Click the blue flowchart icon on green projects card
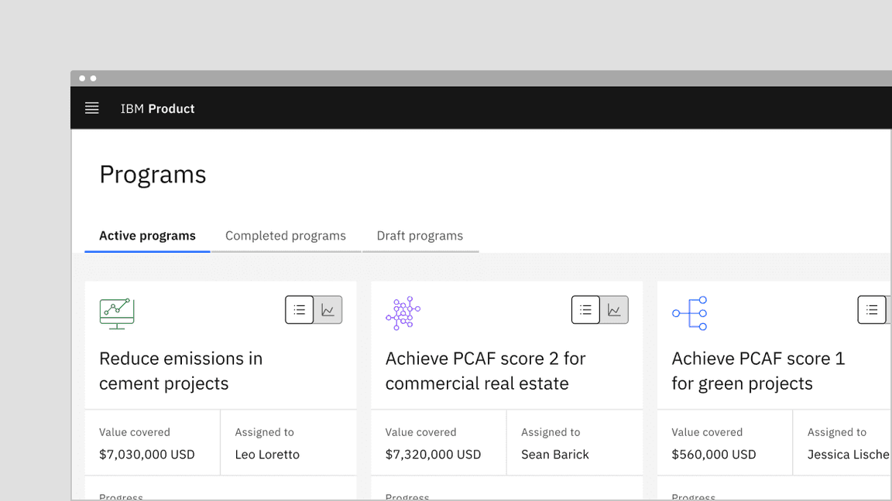The width and height of the screenshot is (892, 501). (x=689, y=312)
